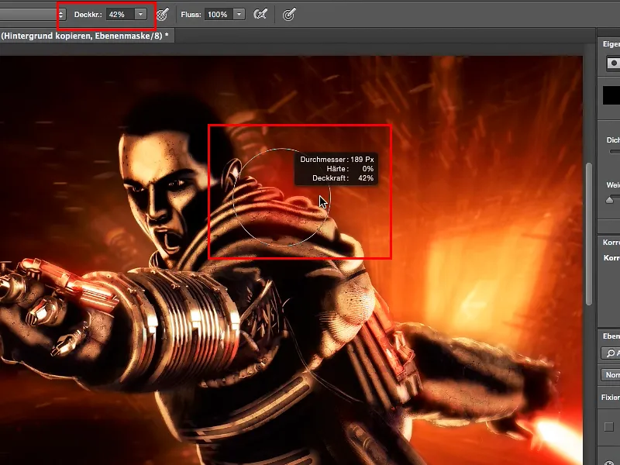620x465 pixels.
Task: Click the canvas vertical scrollbar
Action: (x=590, y=232)
